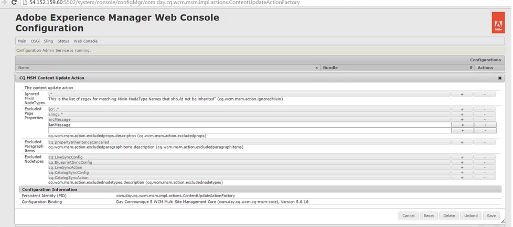
Task: Add a row after cq:BlueprintSyncConfig
Action: [x=462, y=163]
